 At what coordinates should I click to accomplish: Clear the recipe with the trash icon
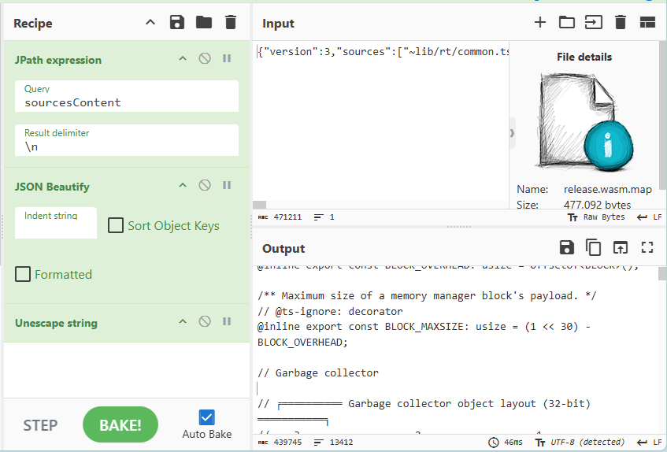pos(231,23)
